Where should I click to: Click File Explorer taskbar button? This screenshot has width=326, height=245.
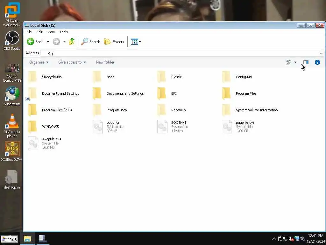click(x=27, y=239)
